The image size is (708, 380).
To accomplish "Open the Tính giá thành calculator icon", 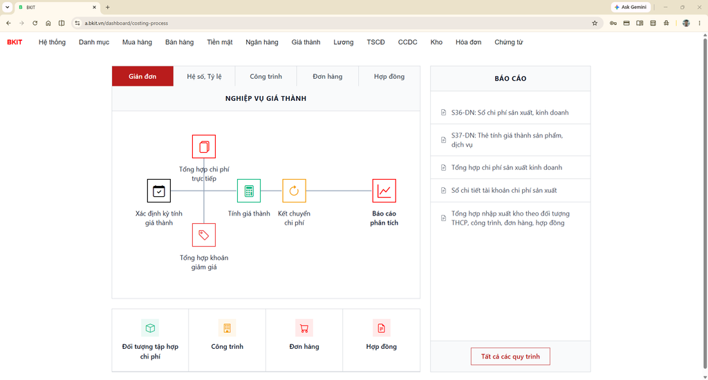I will pos(249,191).
